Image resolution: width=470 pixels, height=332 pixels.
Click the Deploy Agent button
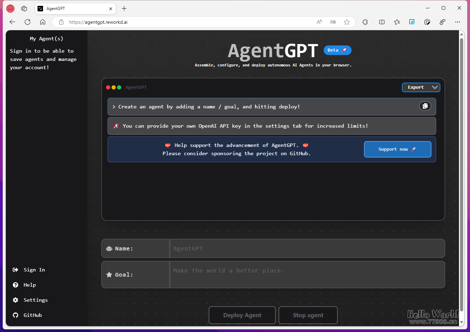pyautogui.click(x=242, y=315)
